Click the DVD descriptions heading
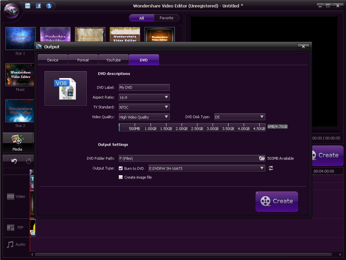 click(114, 74)
